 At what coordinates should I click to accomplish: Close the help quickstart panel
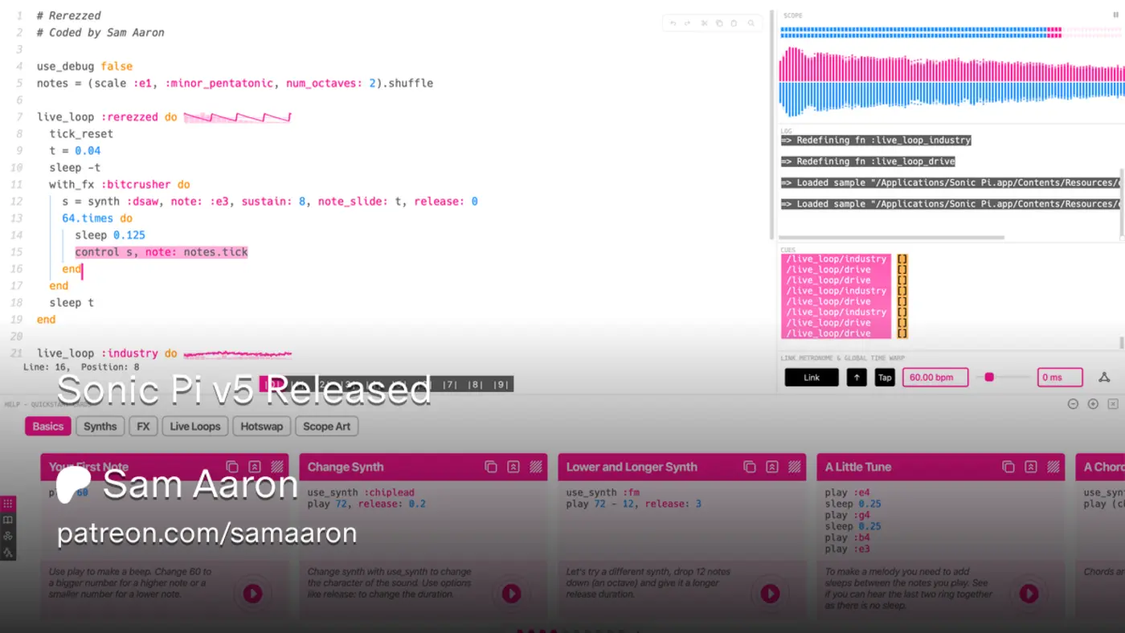[1113, 404]
